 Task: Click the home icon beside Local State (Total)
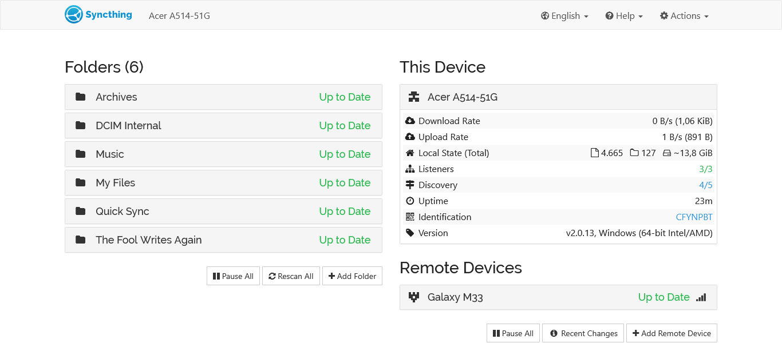click(x=409, y=153)
